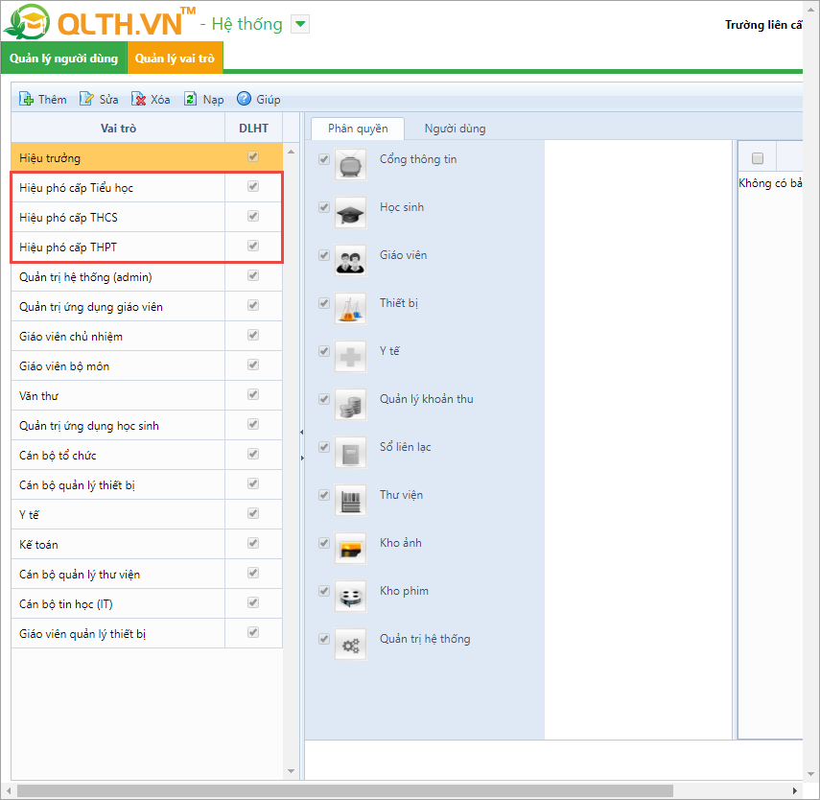This screenshot has height=800, width=820.
Task: Toggle Thiết bị permission checkbox
Action: coord(324,303)
